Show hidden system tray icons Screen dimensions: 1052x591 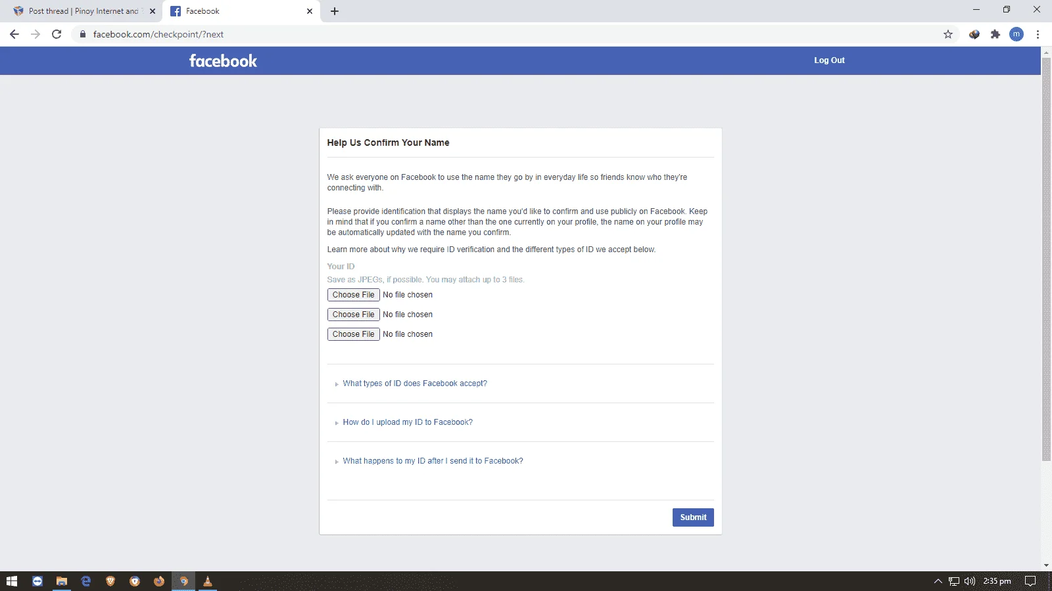[x=938, y=581]
